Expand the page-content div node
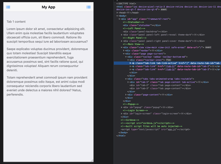Image resolution: width=221 pixels, height=164 pixels. [x=126, y=94]
